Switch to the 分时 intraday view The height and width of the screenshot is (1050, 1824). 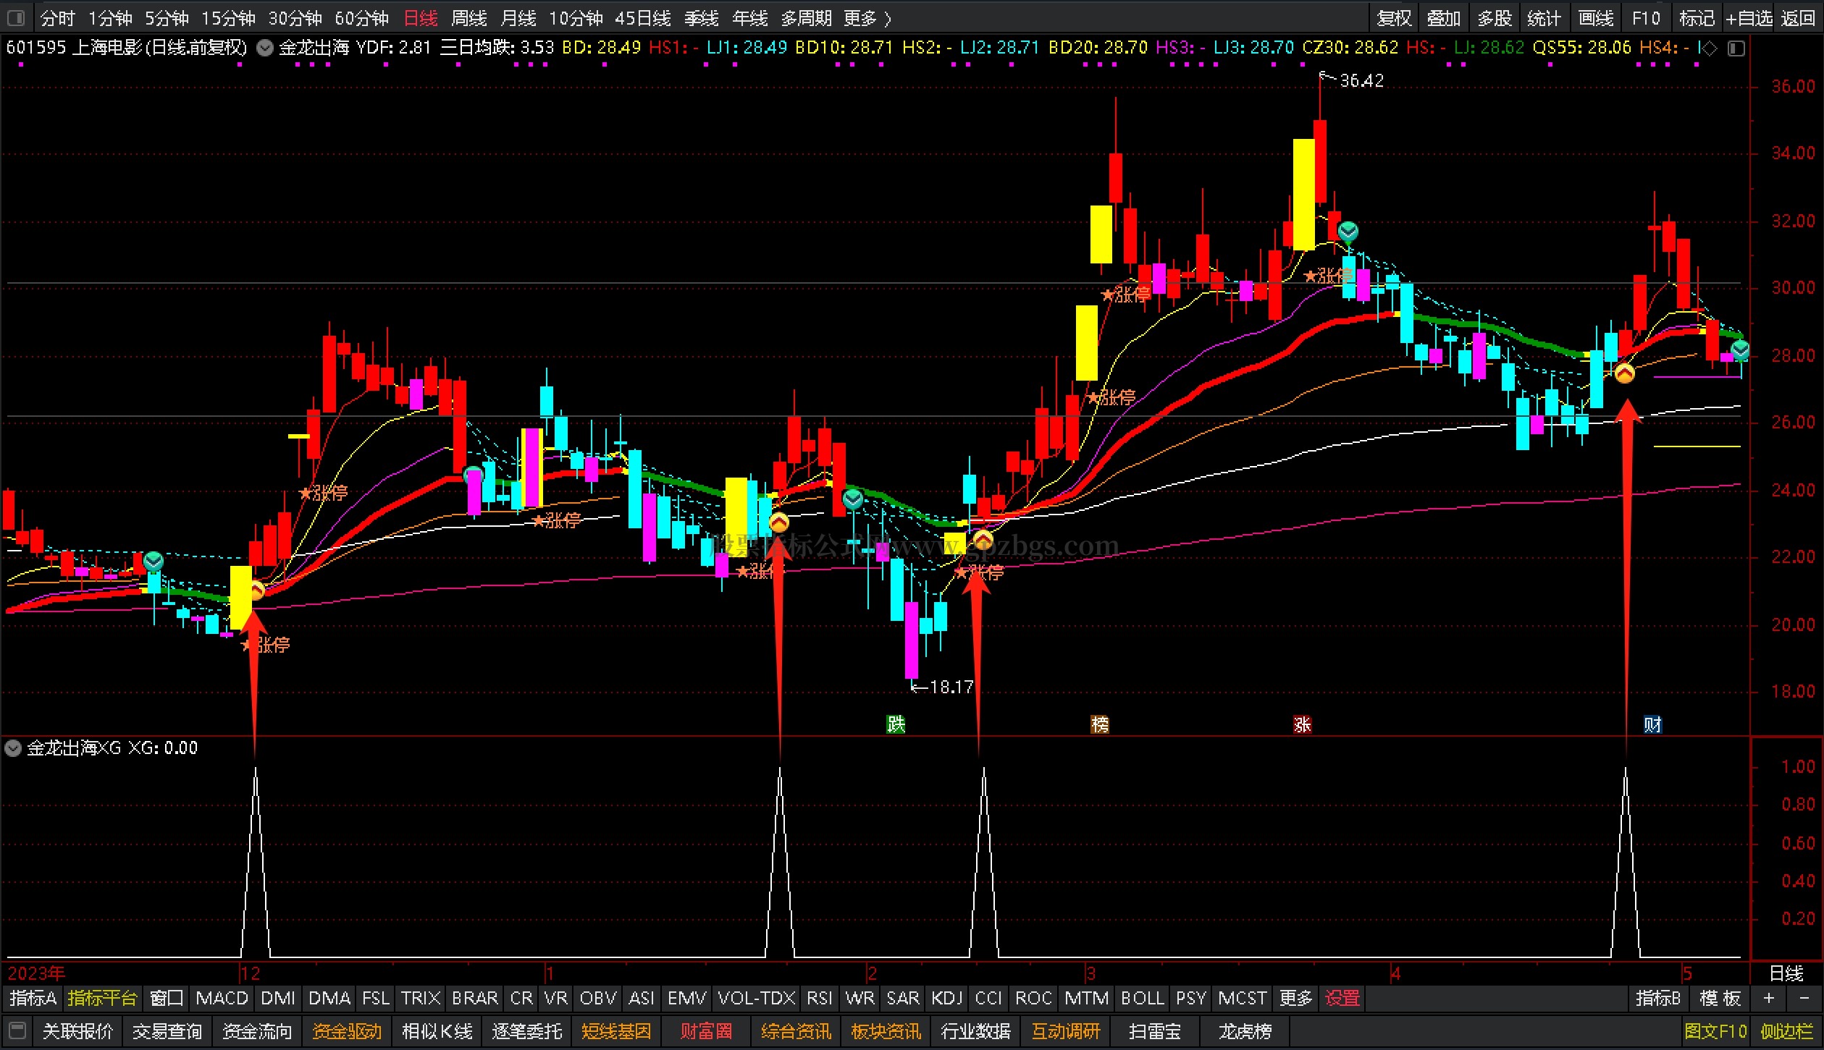coord(58,17)
